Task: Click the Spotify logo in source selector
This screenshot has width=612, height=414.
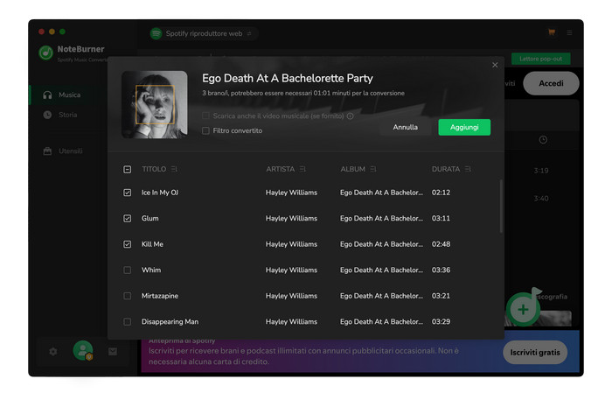Action: coord(156,33)
